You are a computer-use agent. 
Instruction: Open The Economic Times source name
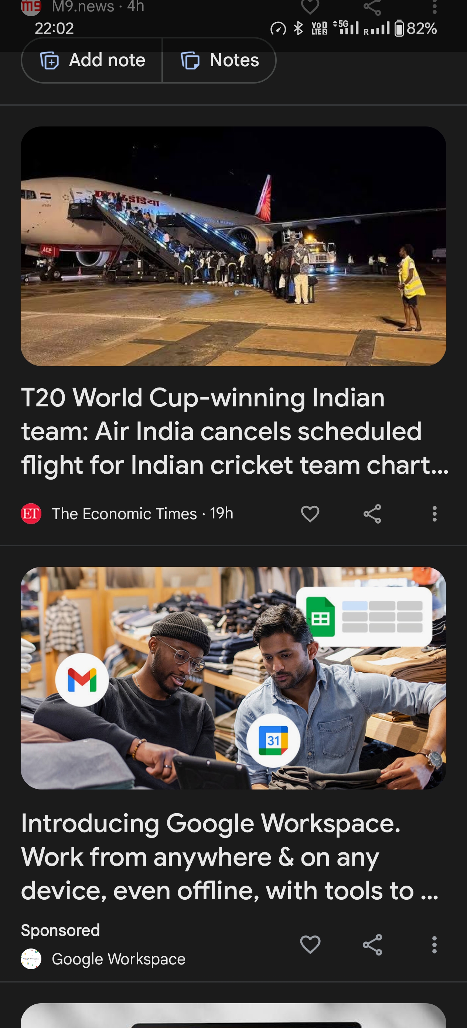[125, 514]
